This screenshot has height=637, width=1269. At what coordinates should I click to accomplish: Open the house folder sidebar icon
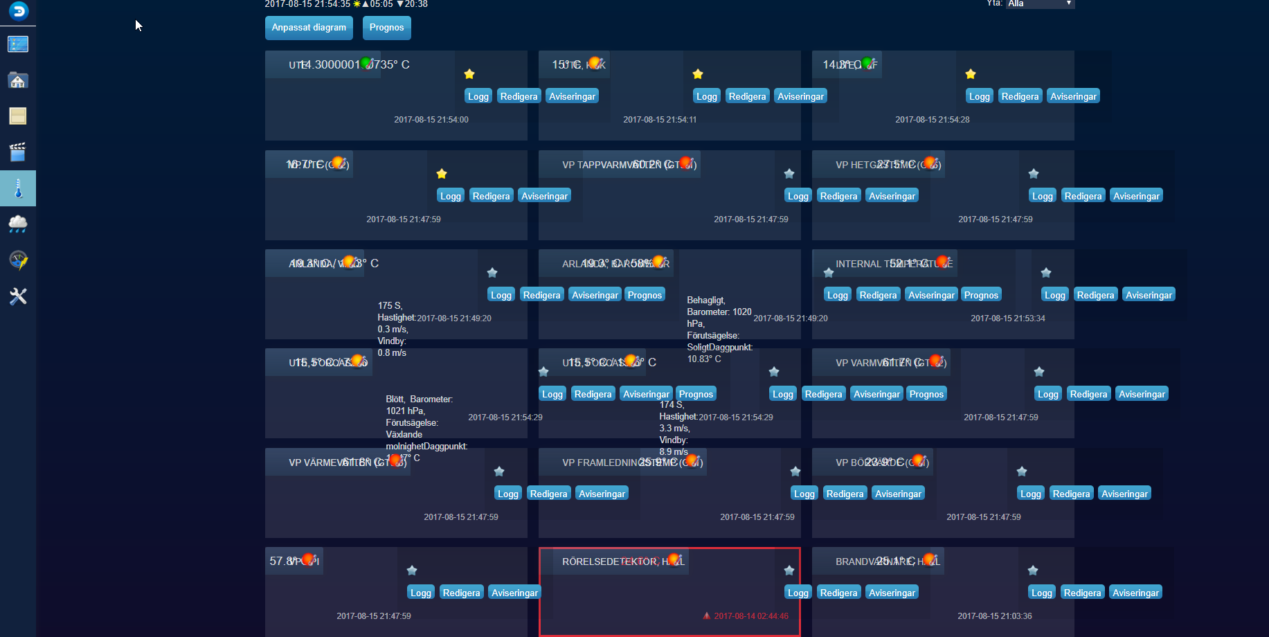[18, 80]
